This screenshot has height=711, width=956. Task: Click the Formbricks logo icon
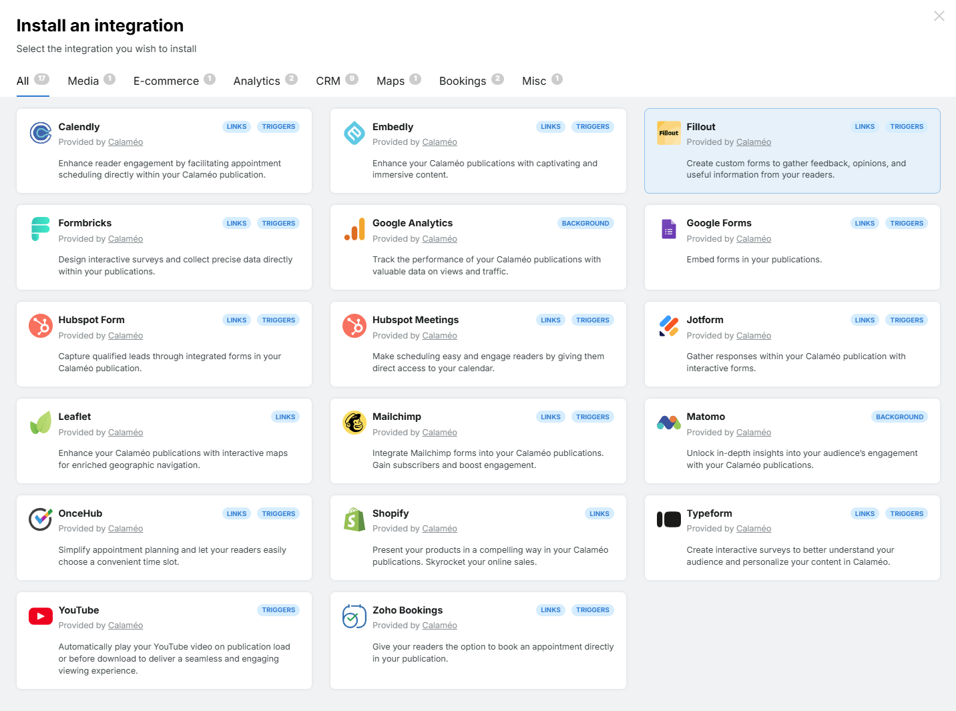41,229
